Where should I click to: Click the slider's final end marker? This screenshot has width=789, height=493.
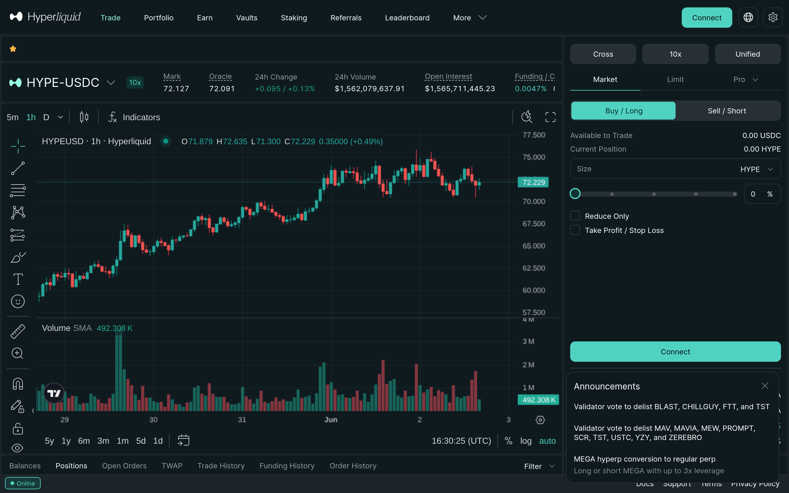click(734, 194)
